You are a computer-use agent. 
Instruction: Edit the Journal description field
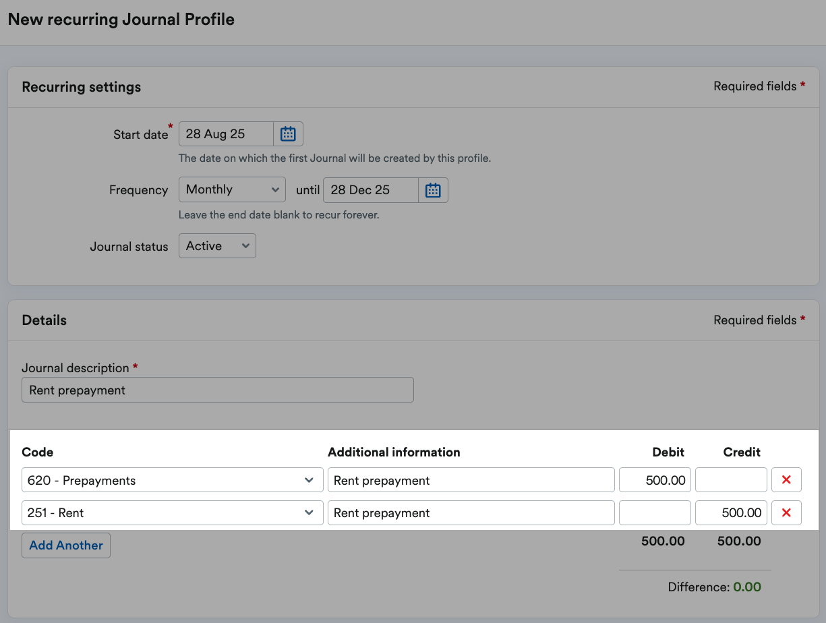pyautogui.click(x=217, y=390)
